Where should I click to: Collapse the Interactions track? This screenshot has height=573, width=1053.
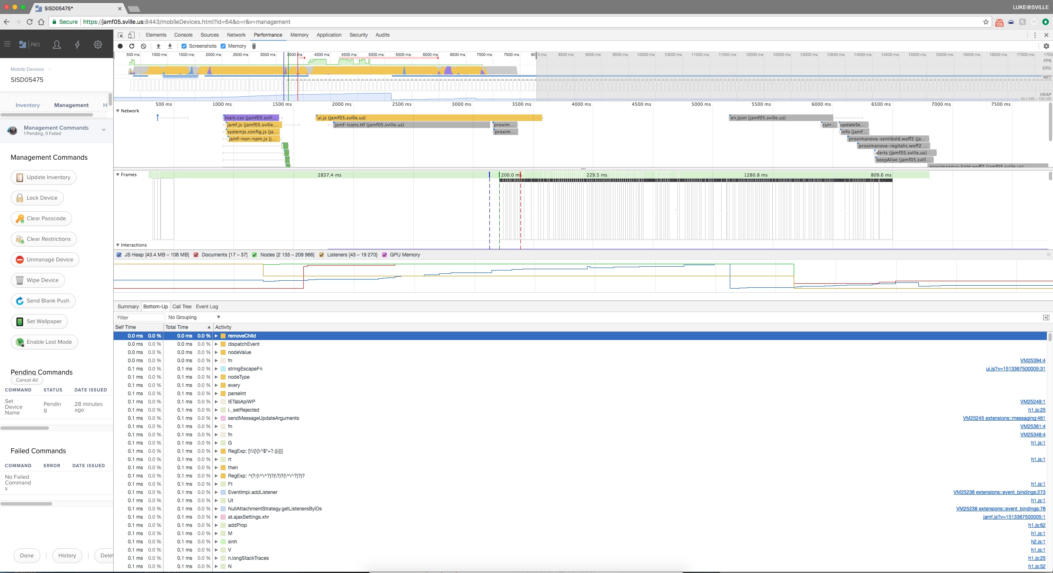[x=118, y=245]
